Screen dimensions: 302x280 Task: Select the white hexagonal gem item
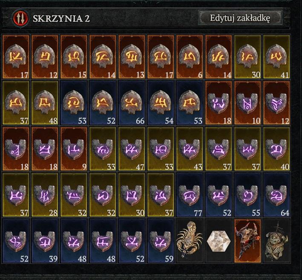pyautogui.click(x=219, y=240)
